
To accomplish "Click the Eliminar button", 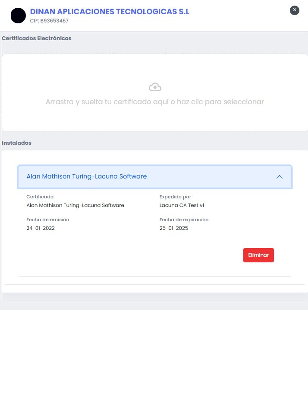I will (258, 255).
